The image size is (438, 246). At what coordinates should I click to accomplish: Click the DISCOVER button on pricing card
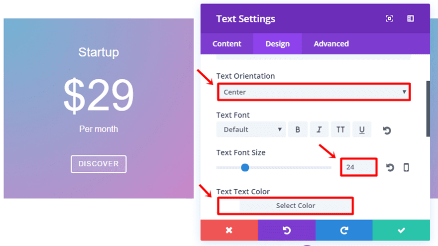click(x=99, y=164)
